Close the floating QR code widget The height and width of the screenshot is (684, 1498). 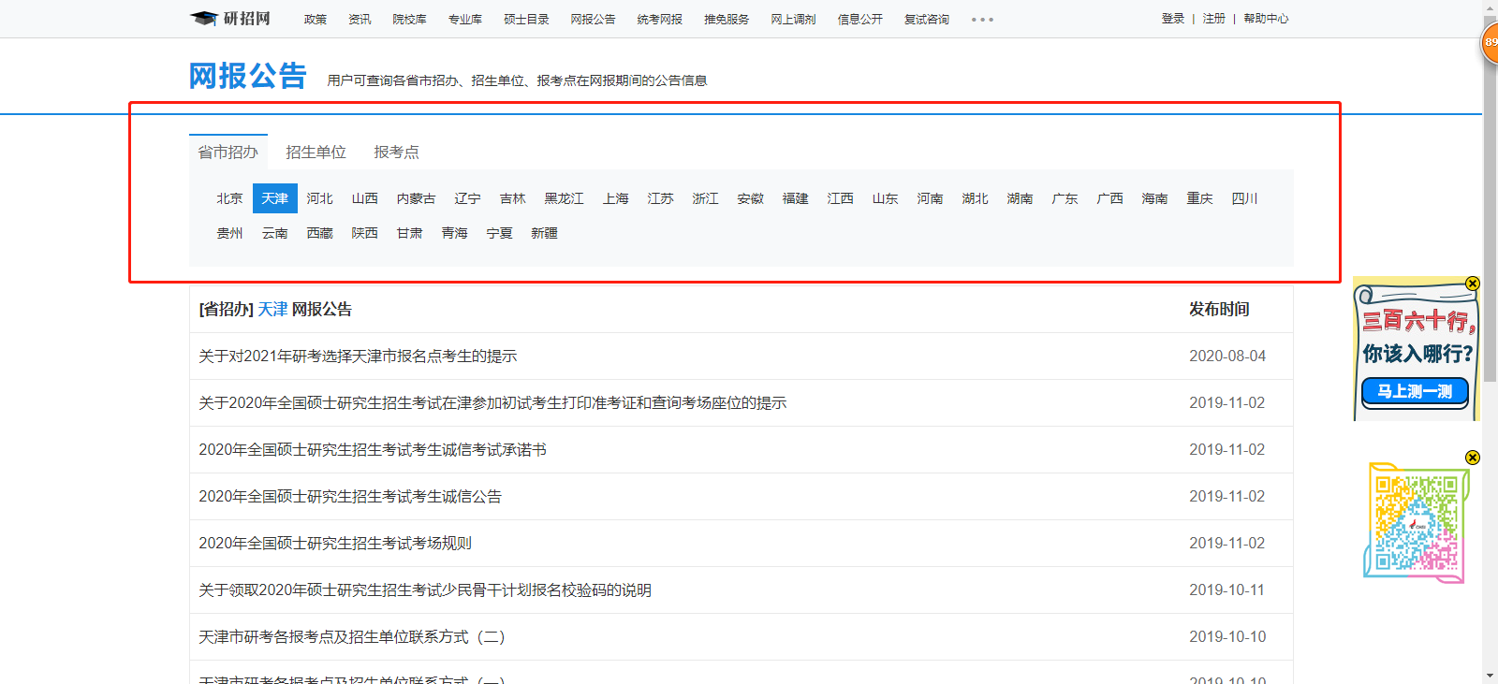pos(1473,458)
